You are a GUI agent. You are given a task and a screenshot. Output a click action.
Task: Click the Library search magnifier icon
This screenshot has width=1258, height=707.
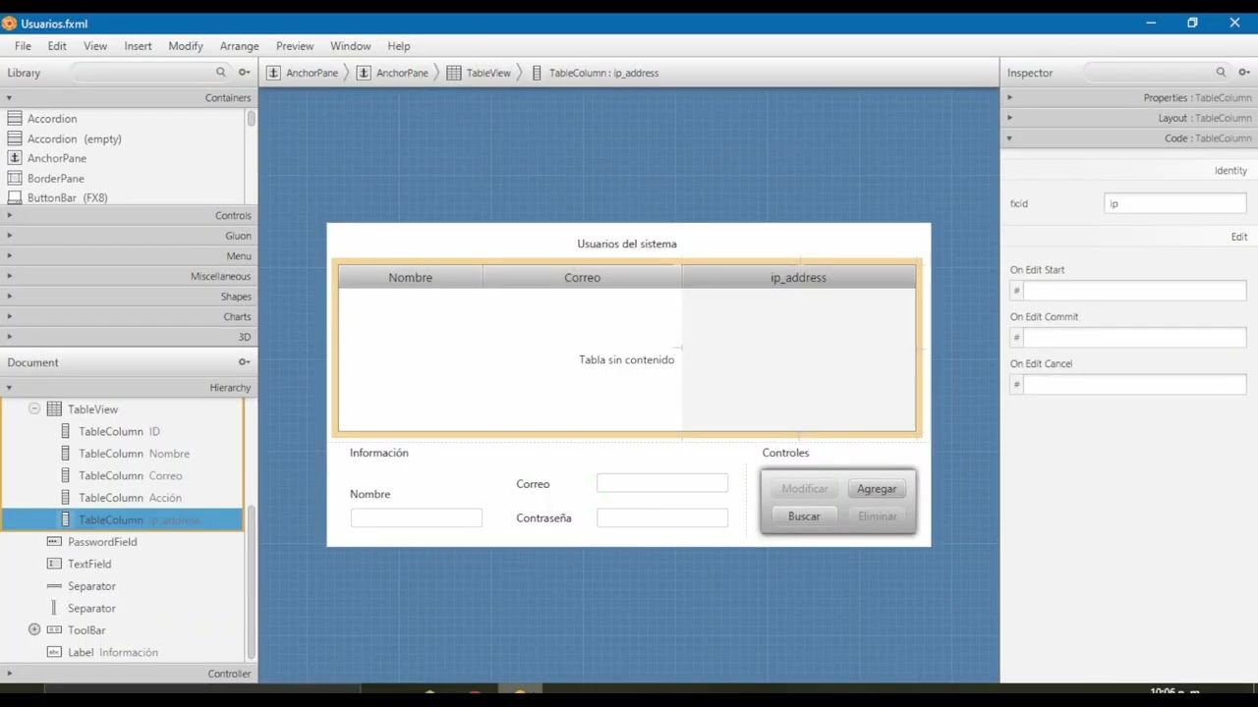click(220, 72)
